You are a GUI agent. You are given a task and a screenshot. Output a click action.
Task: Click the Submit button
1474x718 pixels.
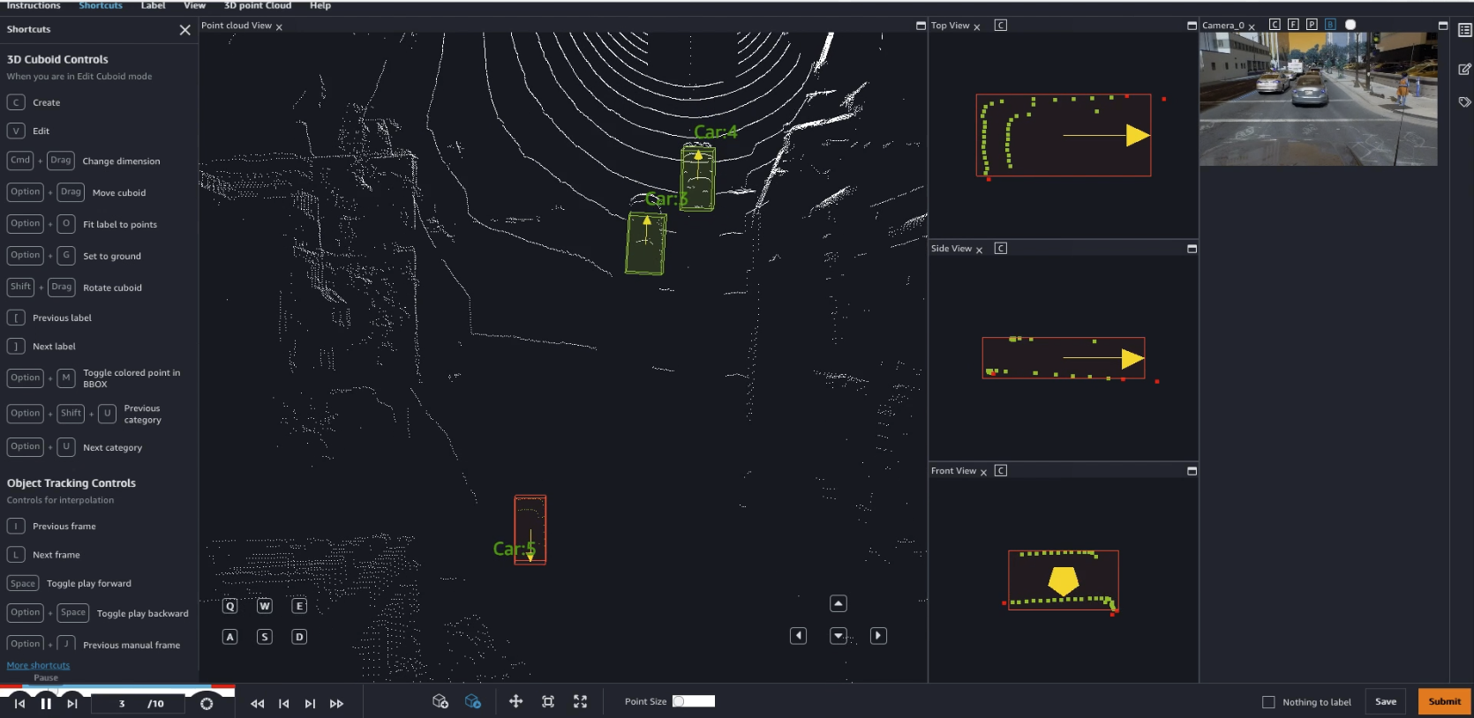click(1444, 701)
